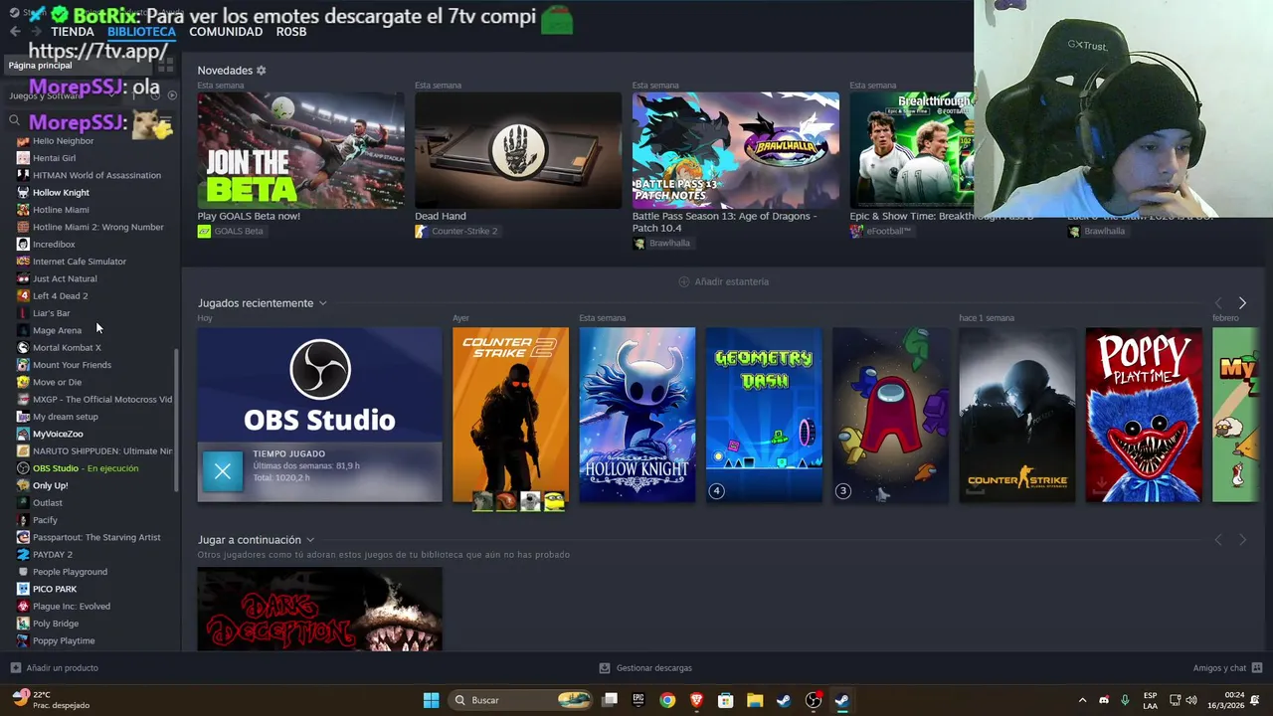
Task: Go back with the navigation arrow
Action: click(15, 31)
